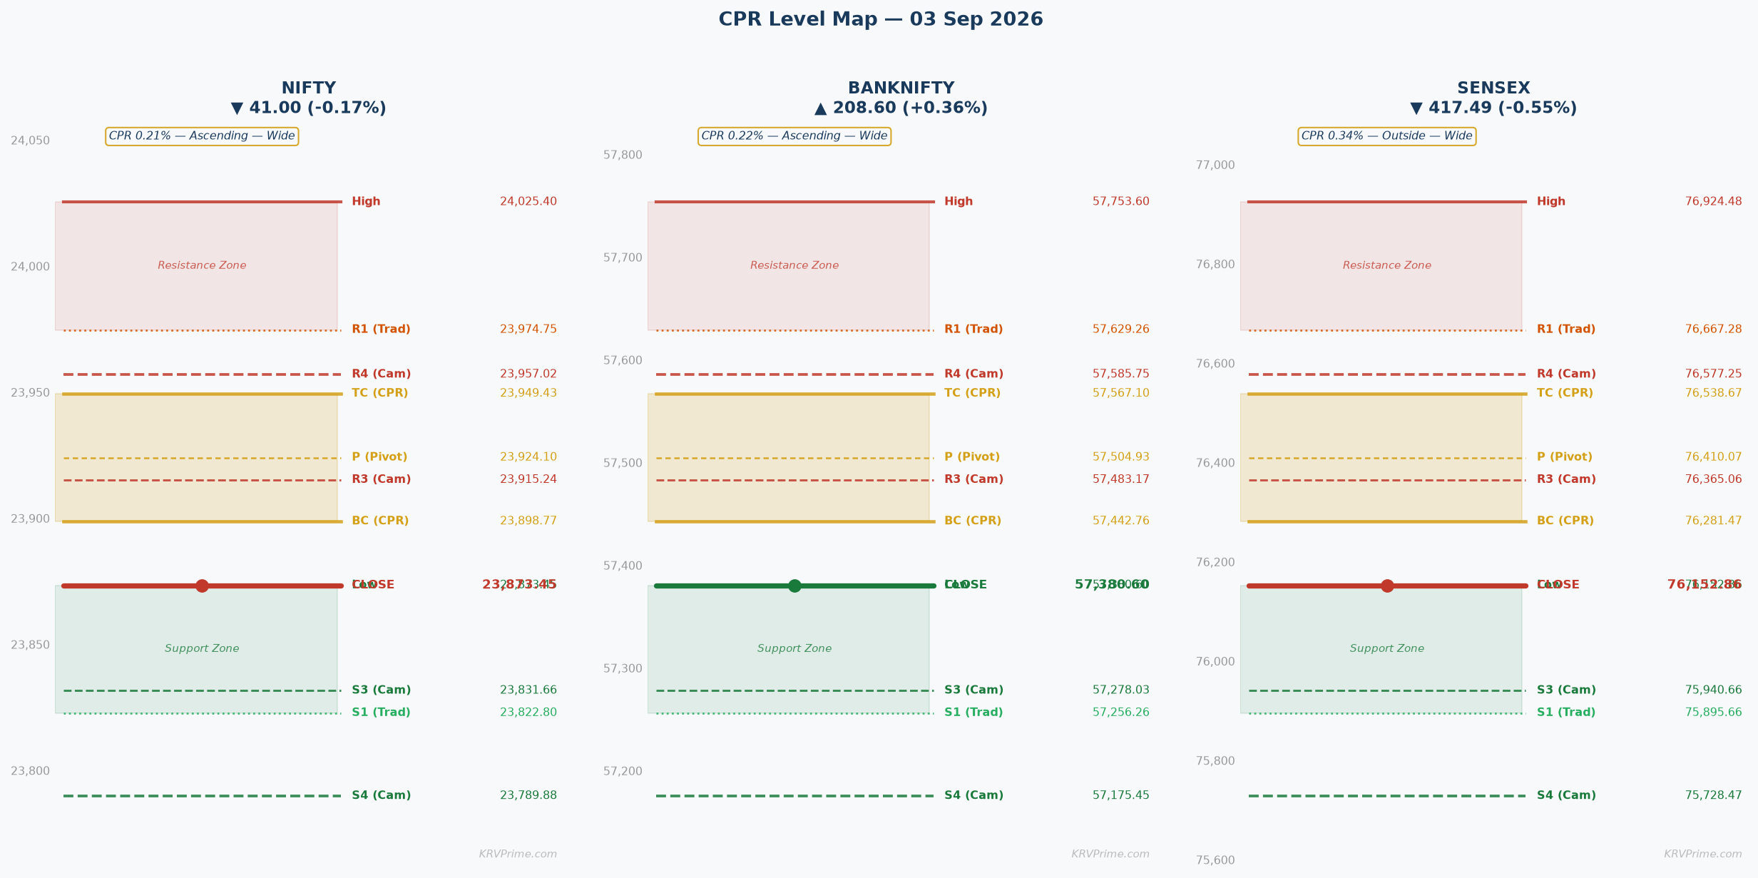Click the BANKNIFTY TC (CPR) value 57,567.10

tap(1121, 394)
